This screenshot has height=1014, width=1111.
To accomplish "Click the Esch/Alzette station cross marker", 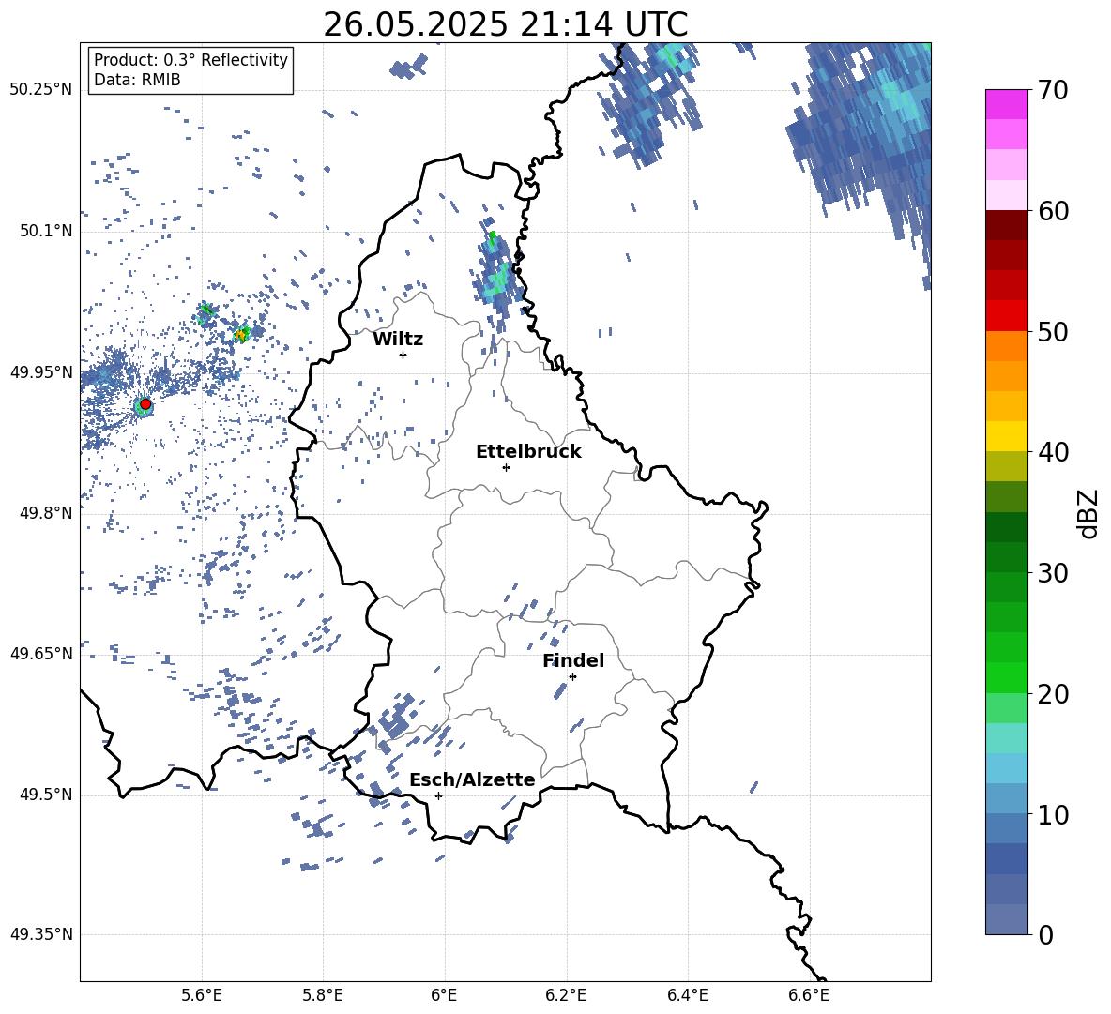I will coord(438,795).
